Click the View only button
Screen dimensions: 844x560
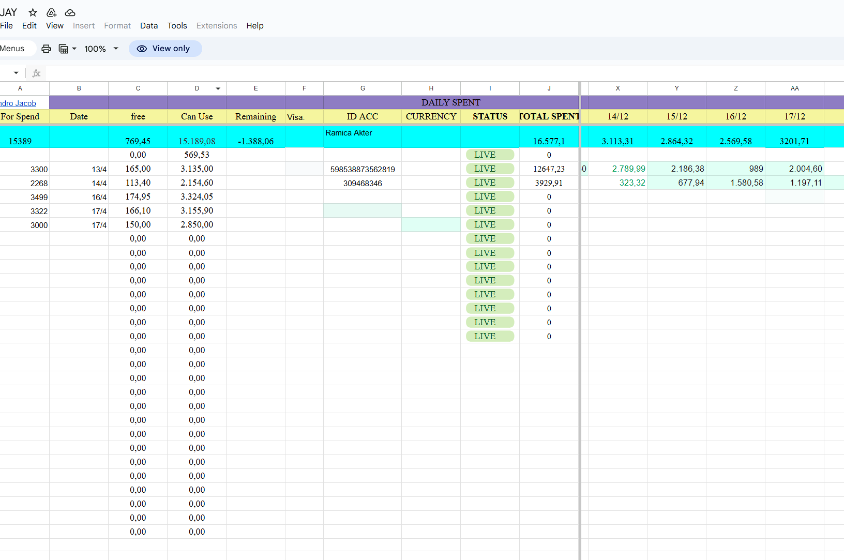point(165,49)
